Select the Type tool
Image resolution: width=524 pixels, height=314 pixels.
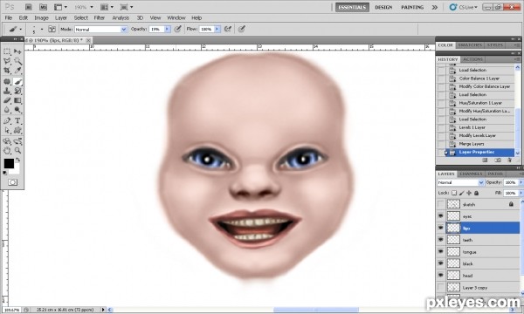click(x=17, y=120)
